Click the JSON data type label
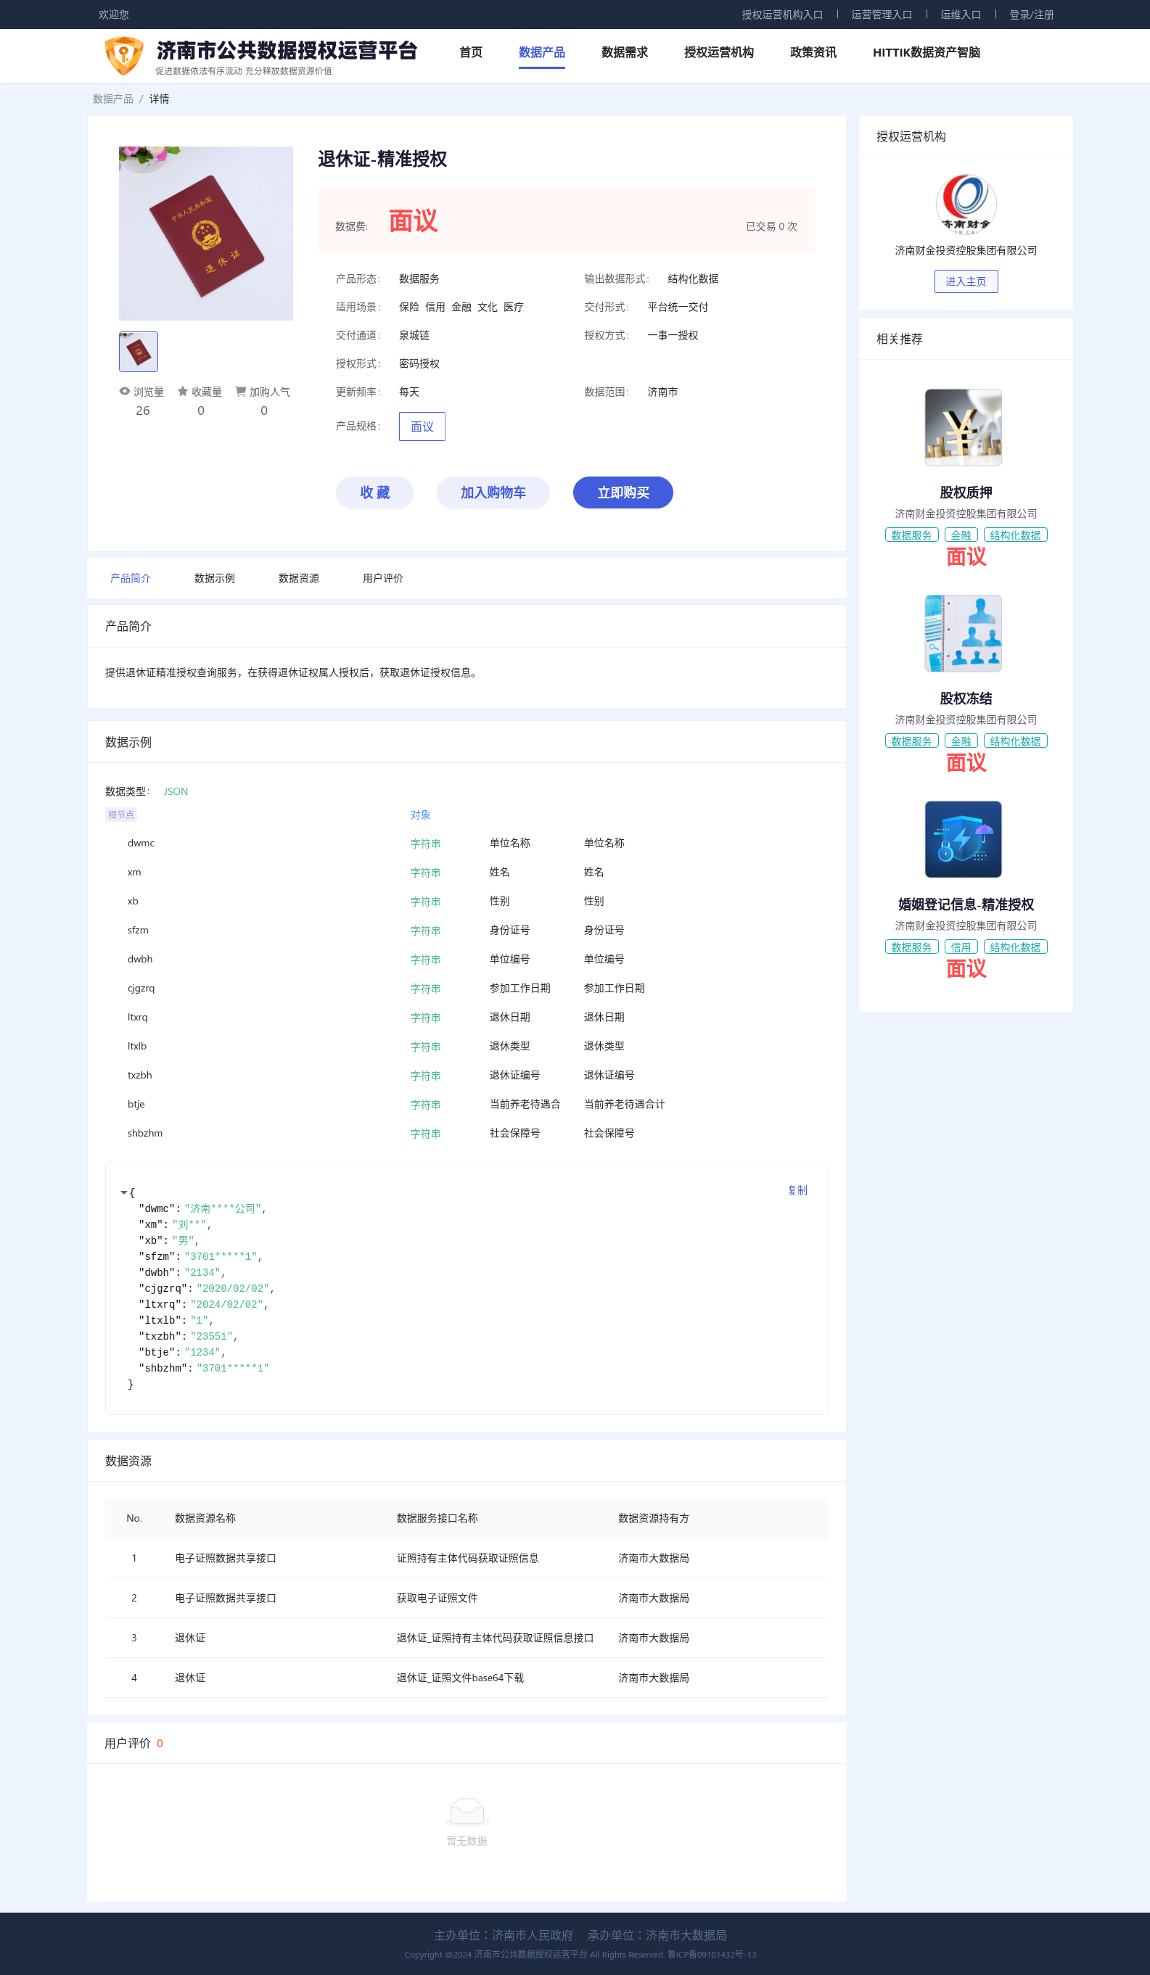This screenshot has width=1150, height=1975. pos(176,791)
